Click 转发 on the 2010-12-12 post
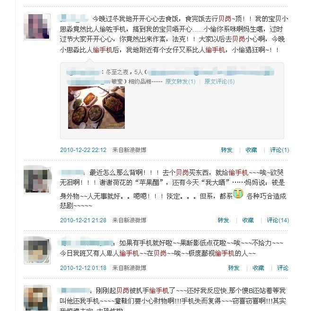 [234, 268]
